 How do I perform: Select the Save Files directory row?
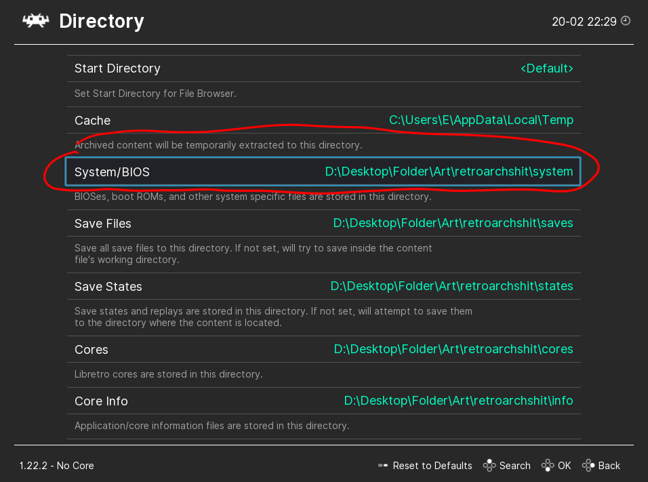coord(103,224)
